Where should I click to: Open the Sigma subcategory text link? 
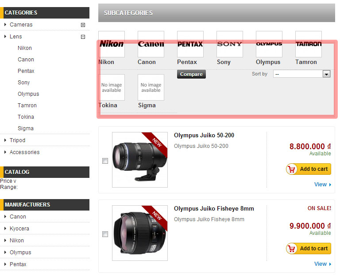pyautogui.click(x=147, y=105)
